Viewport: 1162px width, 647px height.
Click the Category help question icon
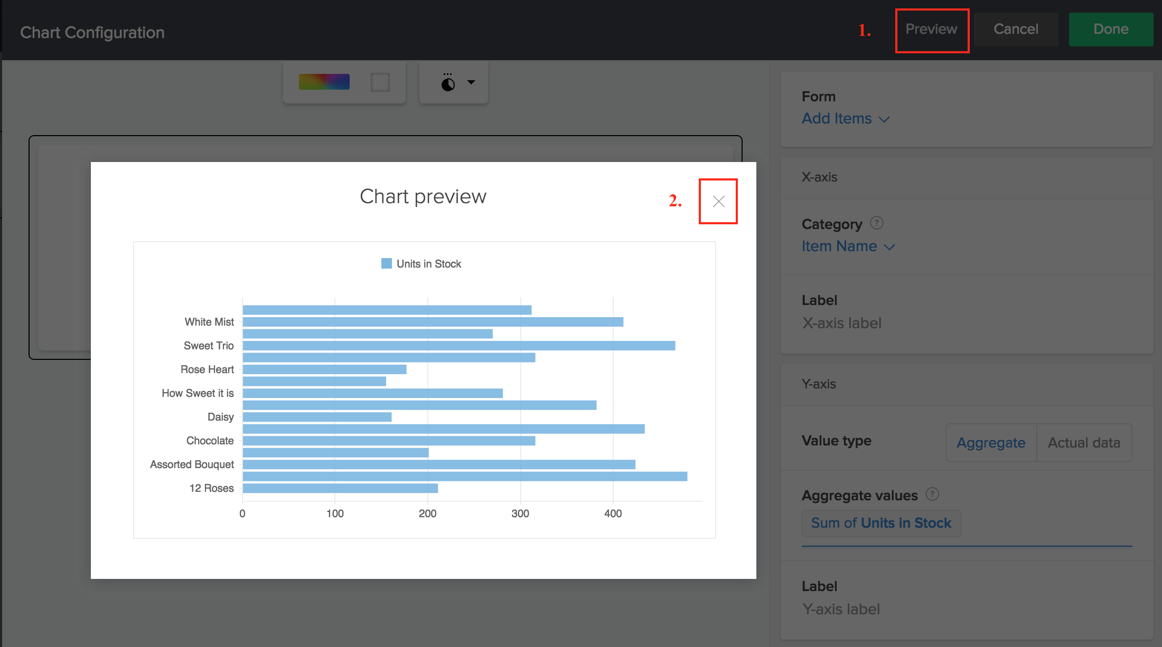click(x=877, y=223)
